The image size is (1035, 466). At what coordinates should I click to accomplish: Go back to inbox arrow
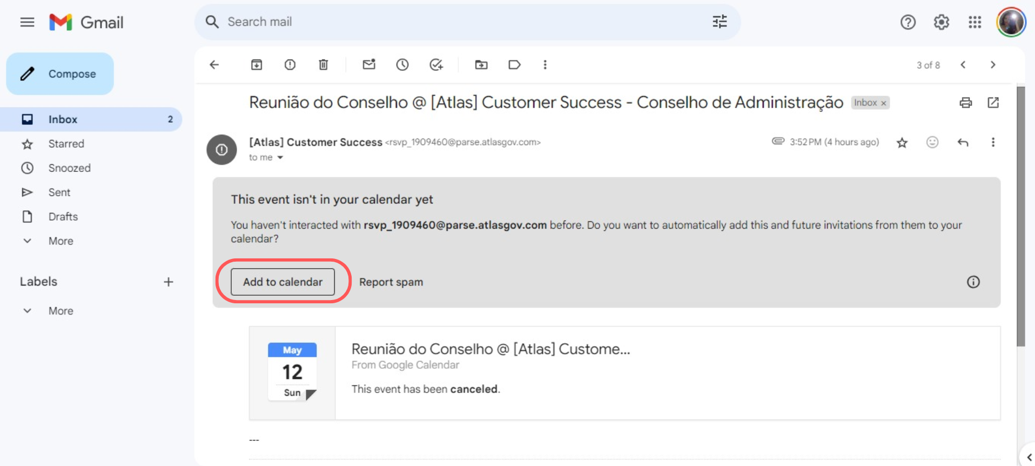click(x=214, y=65)
